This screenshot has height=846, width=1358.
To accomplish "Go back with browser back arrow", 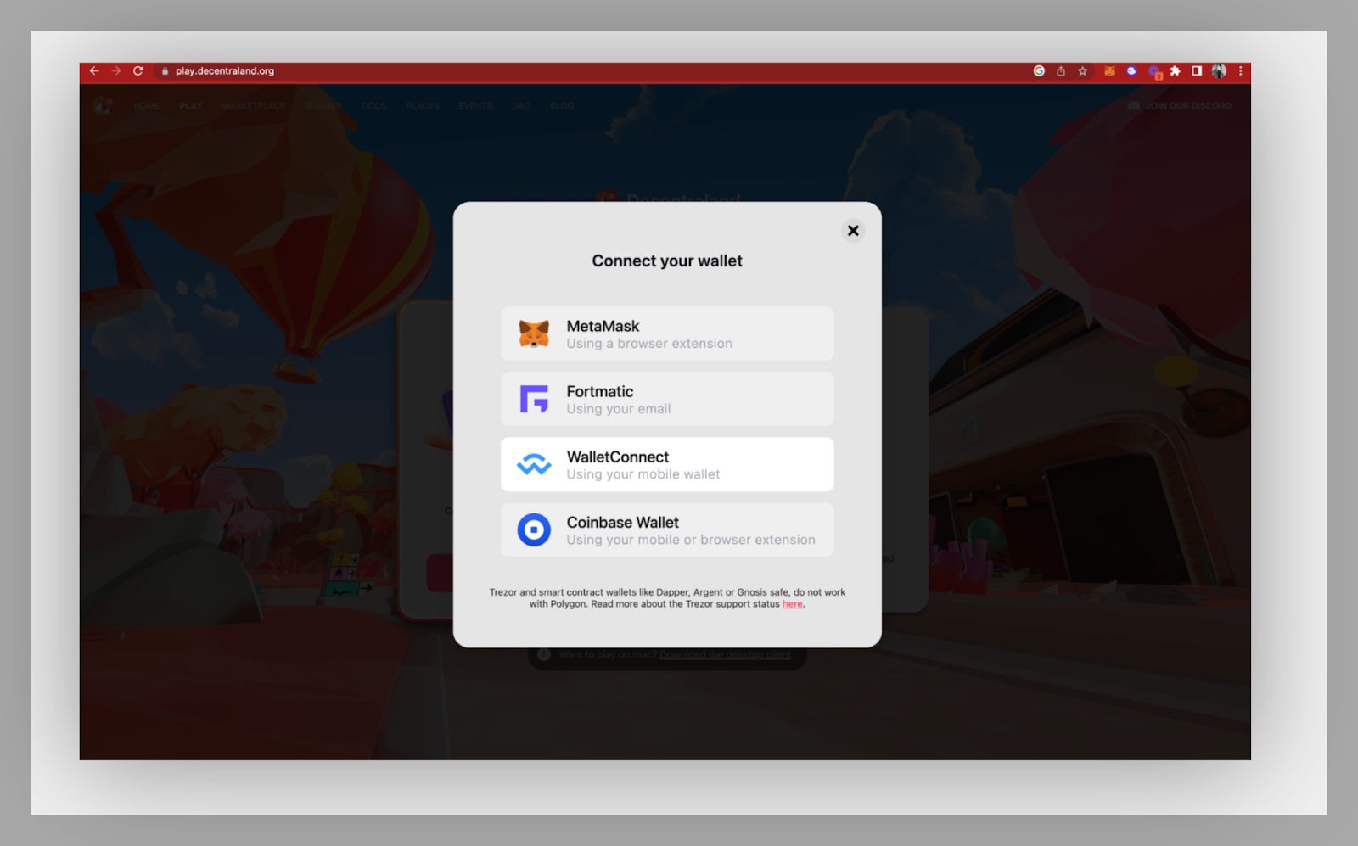I will pos(94,71).
